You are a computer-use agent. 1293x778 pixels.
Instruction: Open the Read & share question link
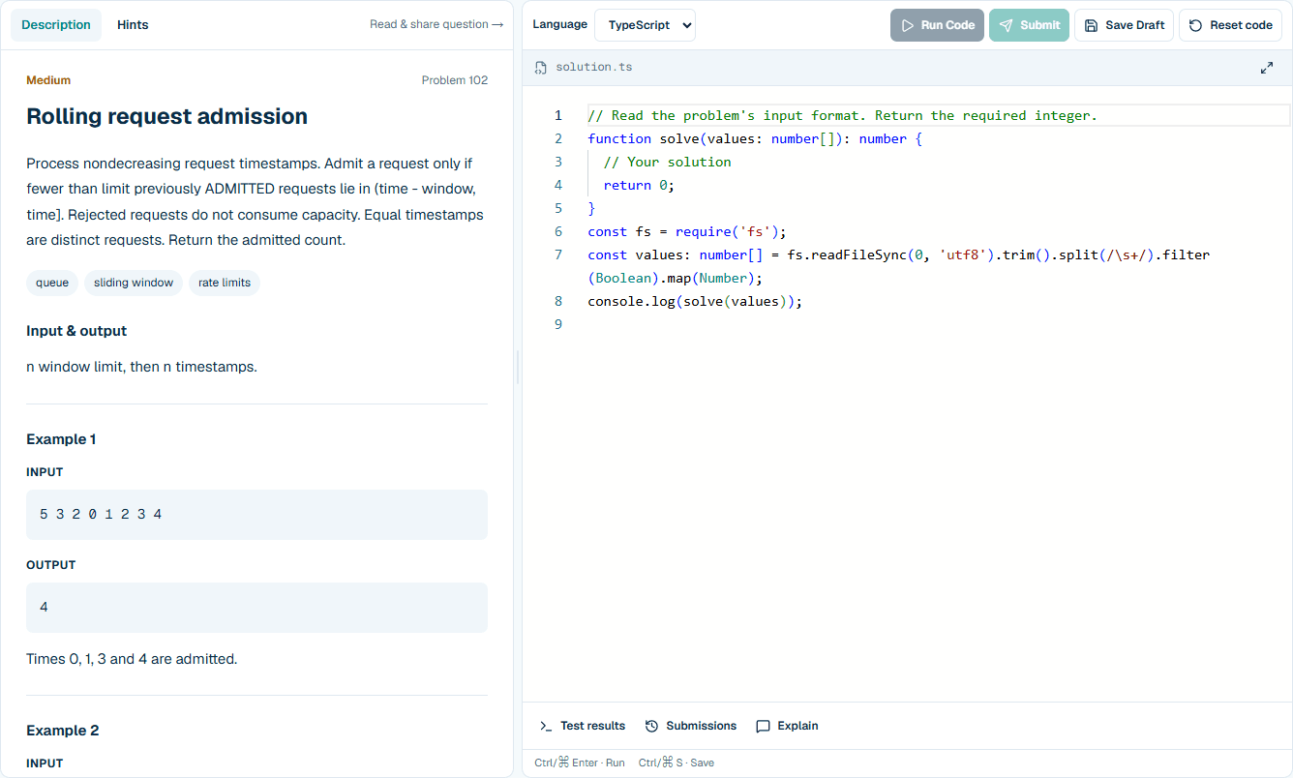pos(436,24)
